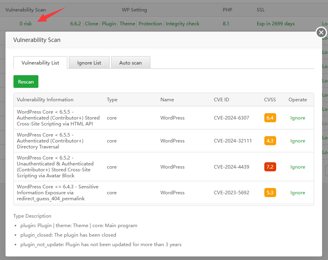Viewport: 328px width, 260px height.
Task: Switch to the Vulnerability List tab
Action: tap(40, 63)
